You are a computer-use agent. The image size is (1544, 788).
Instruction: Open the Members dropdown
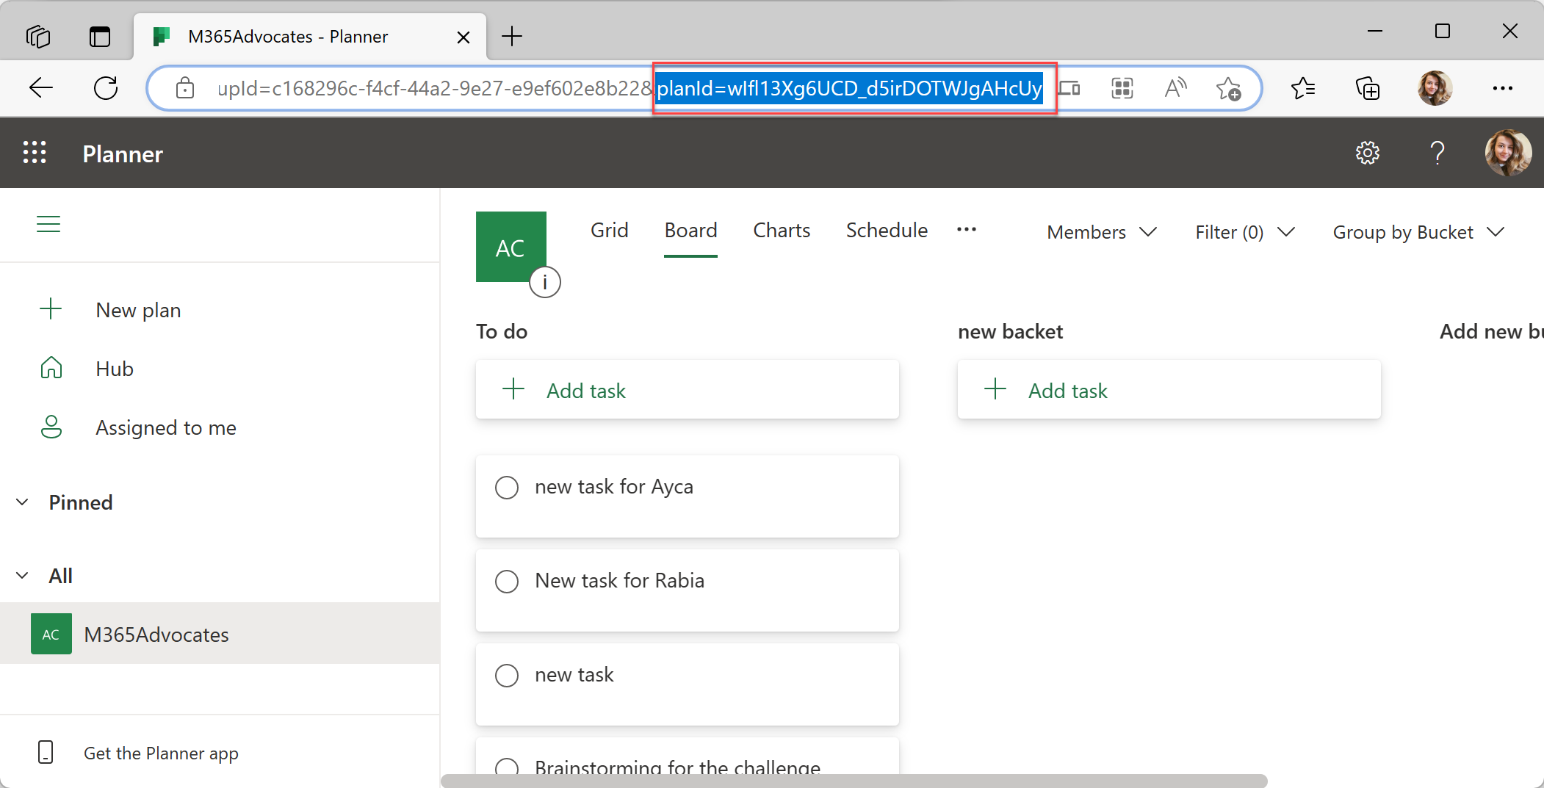(x=1102, y=232)
